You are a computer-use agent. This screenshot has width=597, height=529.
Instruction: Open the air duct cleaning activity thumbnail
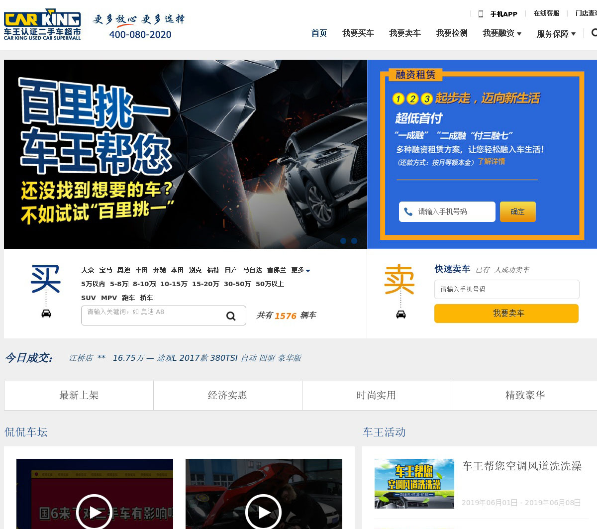414,483
